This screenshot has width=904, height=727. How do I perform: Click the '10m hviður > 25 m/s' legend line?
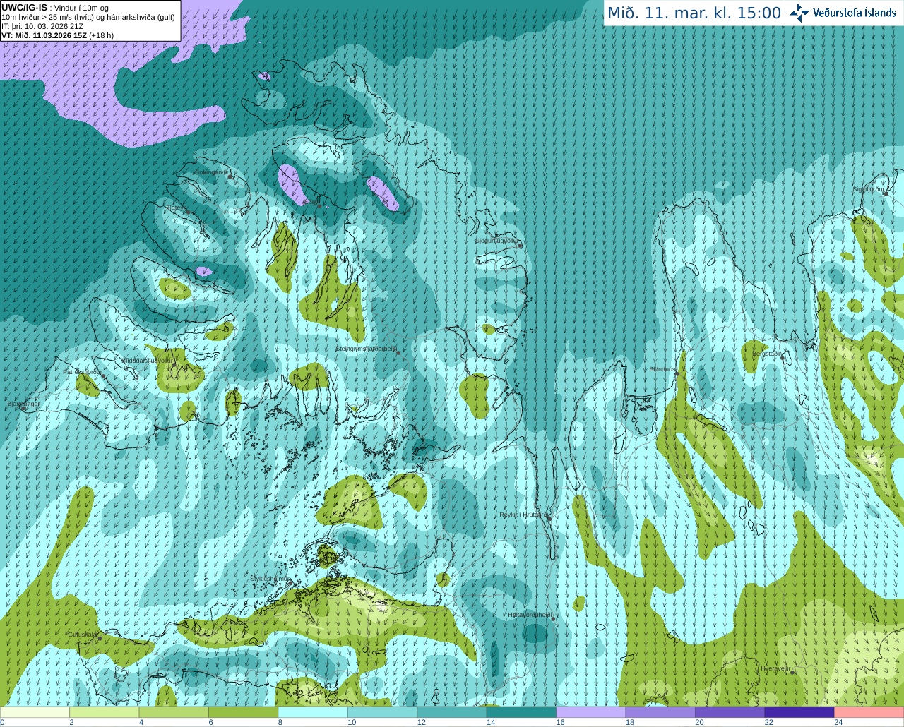pos(88,18)
